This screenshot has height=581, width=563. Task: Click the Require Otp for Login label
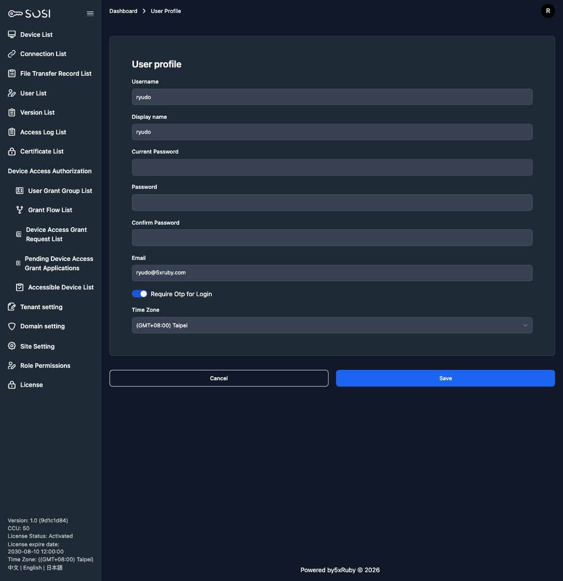pos(181,294)
